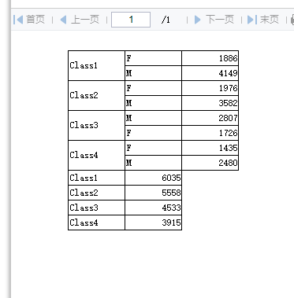The height and width of the screenshot is (298, 294).
Task: Select the F cell beside value 1435
Action: tap(154, 148)
